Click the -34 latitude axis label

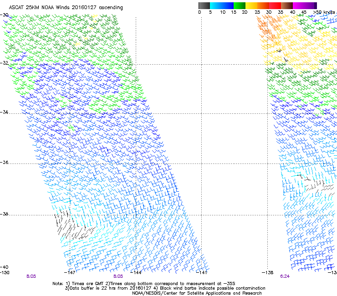coord(4,112)
